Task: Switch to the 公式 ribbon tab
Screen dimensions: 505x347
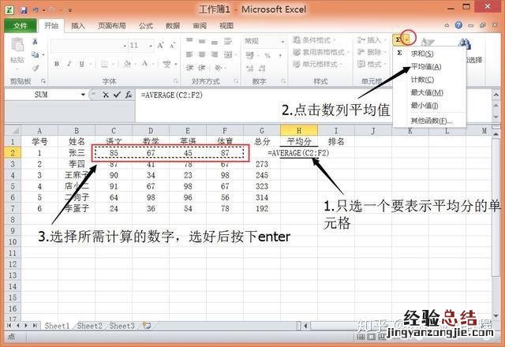Action: click(x=146, y=26)
